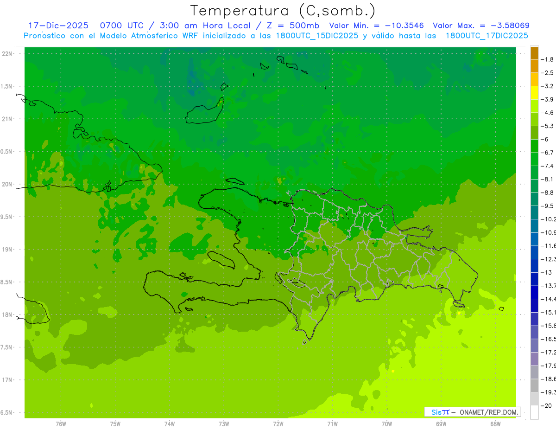556x430 pixels.
Task: Click the '-13' colorbar label
Action: (x=546, y=272)
